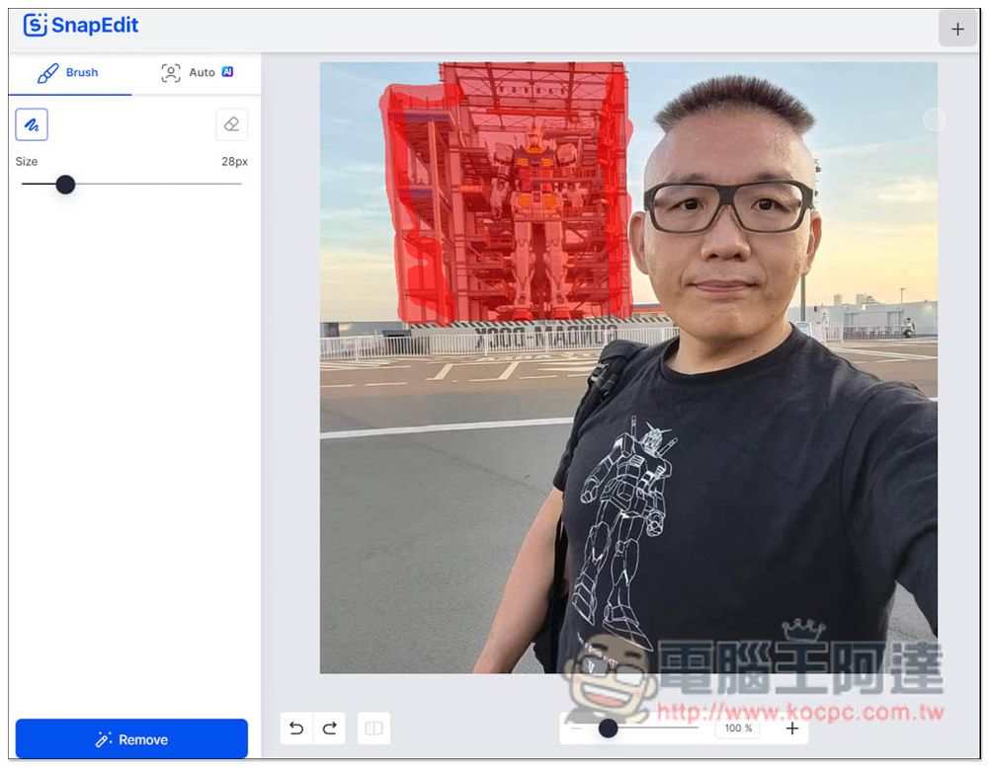The image size is (988, 768).
Task: Click the photo canvas being edited
Action: (628, 367)
